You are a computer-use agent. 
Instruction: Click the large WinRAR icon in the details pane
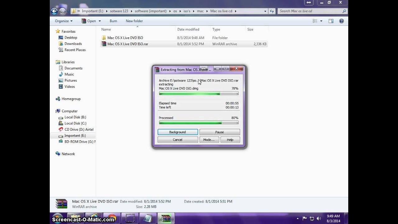(x=61, y=204)
